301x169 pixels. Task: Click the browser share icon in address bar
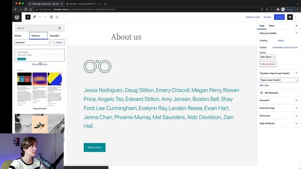pos(261,9)
